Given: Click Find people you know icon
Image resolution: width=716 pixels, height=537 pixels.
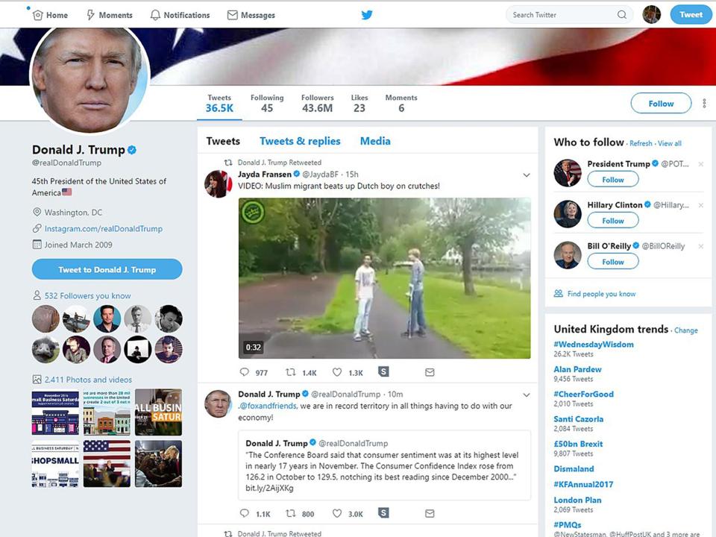Looking at the screenshot, I should point(559,294).
